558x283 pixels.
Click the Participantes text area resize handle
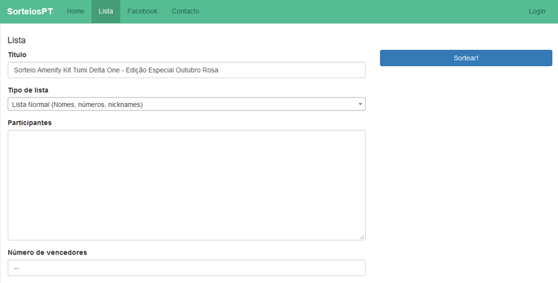pyautogui.click(x=362, y=237)
